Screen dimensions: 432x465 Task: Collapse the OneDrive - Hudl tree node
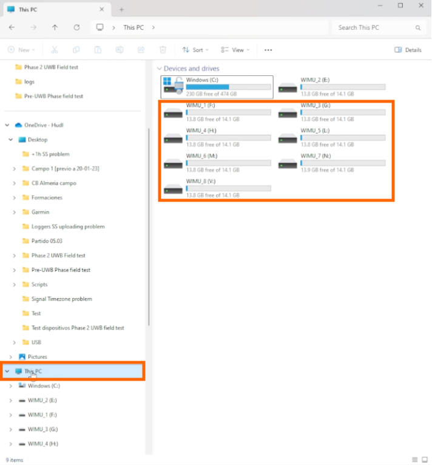pyautogui.click(x=7, y=125)
